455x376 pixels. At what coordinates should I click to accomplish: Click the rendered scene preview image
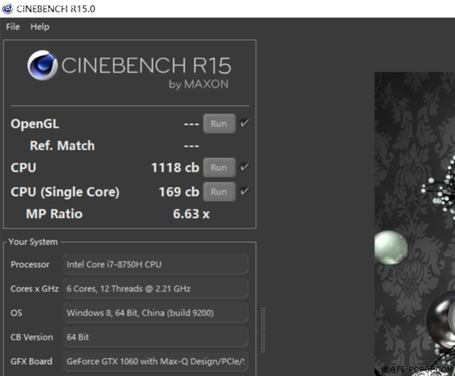(414, 224)
